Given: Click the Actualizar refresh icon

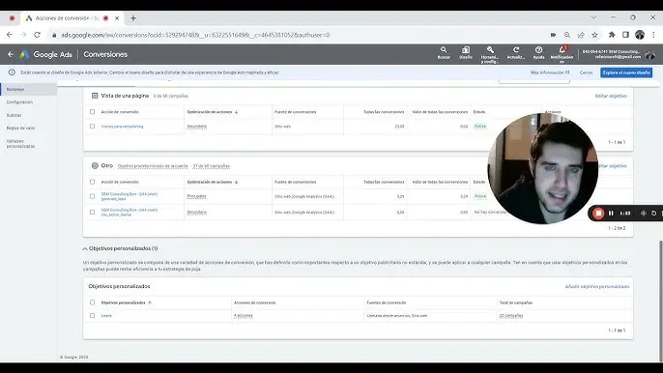Looking at the screenshot, I should coord(516,53).
